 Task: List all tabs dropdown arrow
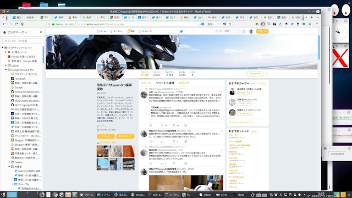click(317, 17)
